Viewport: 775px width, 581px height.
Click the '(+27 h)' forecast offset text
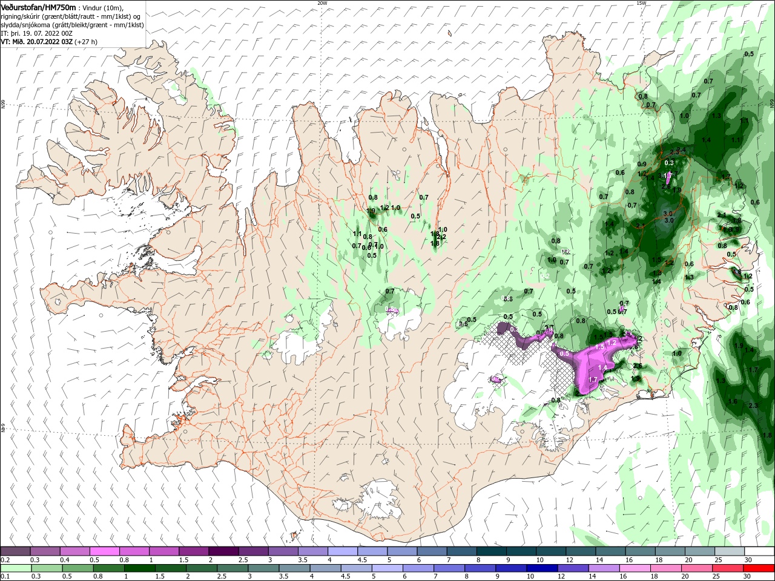click(x=85, y=42)
